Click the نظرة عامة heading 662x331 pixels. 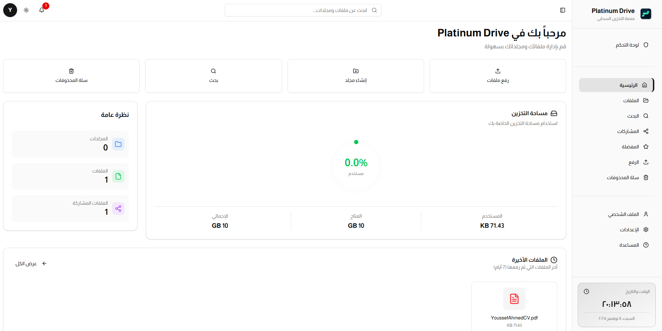tap(115, 115)
